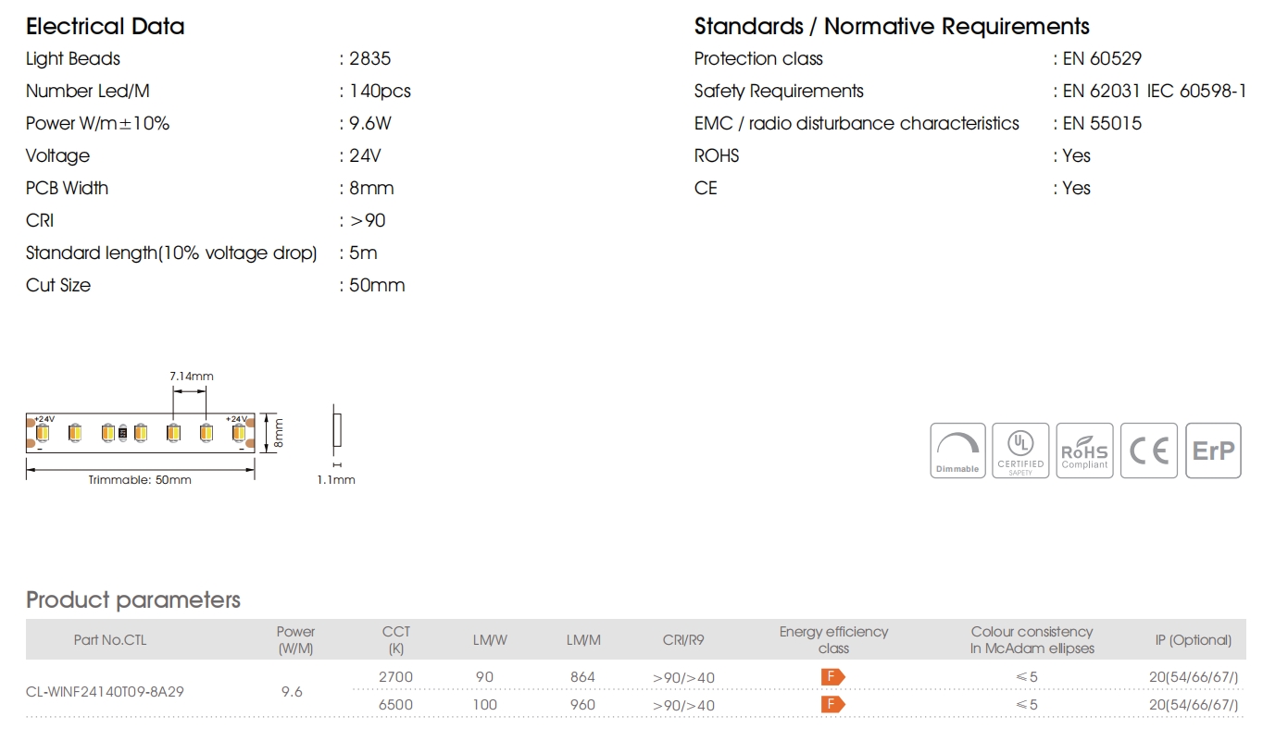Click the energy class F arrow for 6500K
The image size is (1263, 741).
833,705
